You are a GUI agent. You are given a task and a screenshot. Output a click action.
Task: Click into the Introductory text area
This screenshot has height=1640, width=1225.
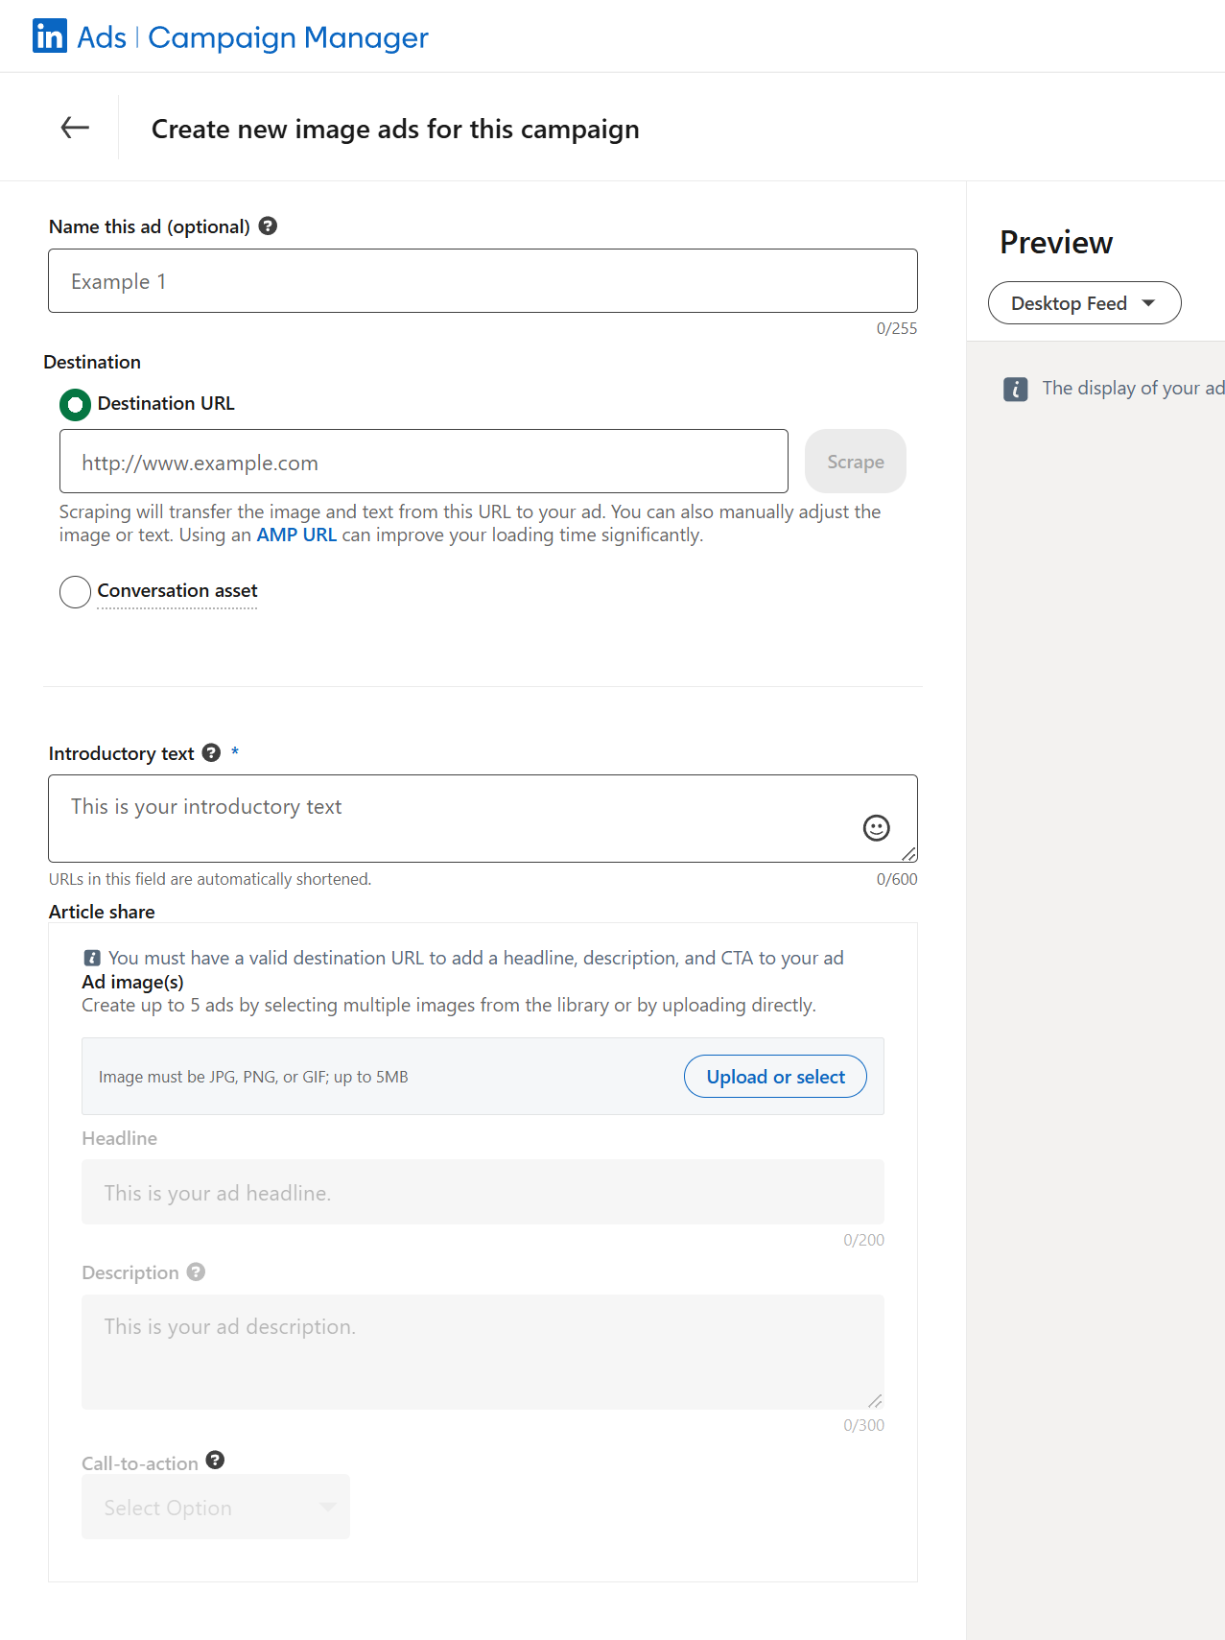[x=483, y=818]
